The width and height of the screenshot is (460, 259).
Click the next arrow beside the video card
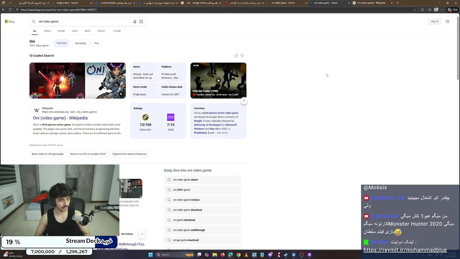(x=244, y=101)
